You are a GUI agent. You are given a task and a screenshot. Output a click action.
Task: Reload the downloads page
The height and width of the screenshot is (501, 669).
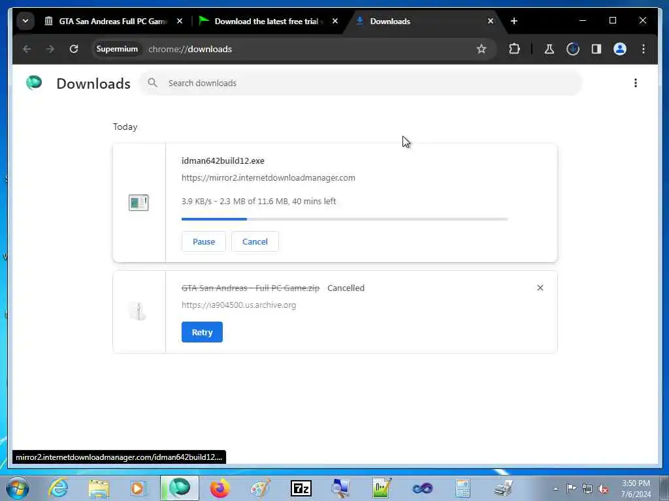coord(74,49)
